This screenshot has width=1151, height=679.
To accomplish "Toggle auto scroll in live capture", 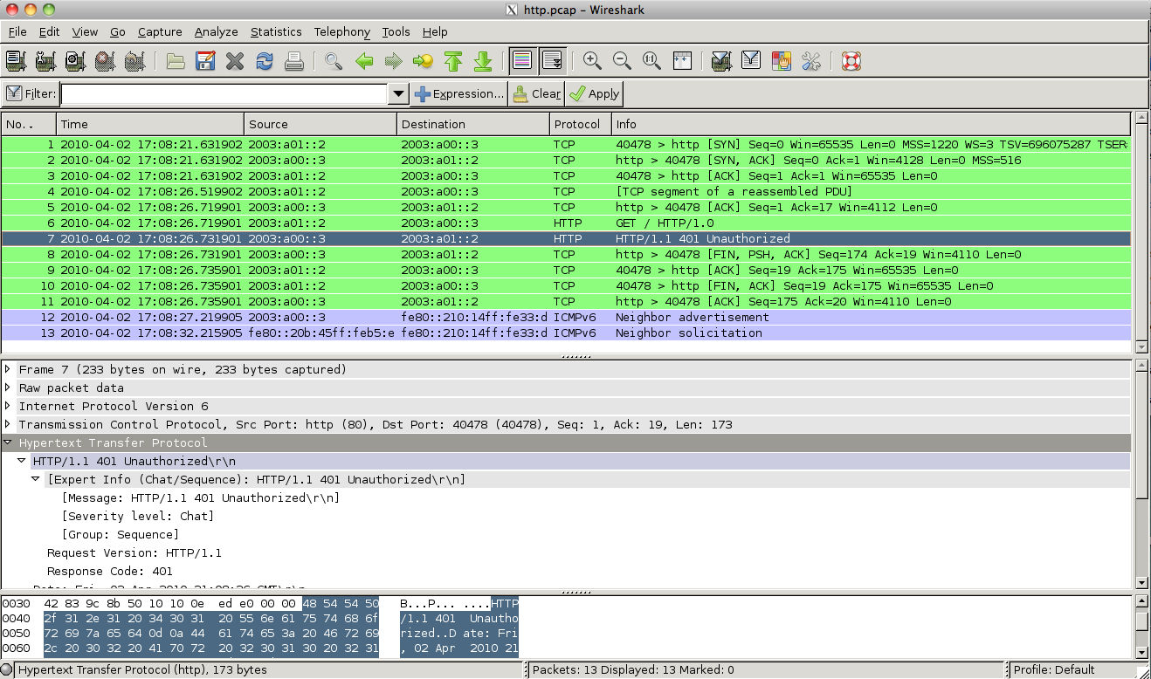I will (552, 61).
